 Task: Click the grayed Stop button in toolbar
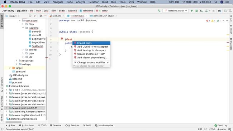click(213, 11)
